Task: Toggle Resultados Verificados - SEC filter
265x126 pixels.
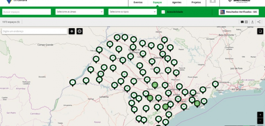Action: [238, 12]
